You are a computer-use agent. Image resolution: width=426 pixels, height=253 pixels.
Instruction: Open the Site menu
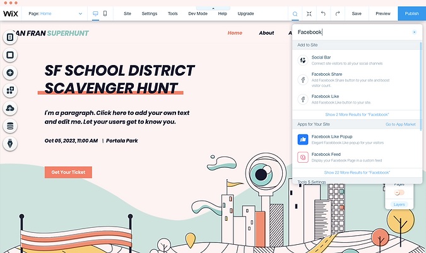point(127,14)
